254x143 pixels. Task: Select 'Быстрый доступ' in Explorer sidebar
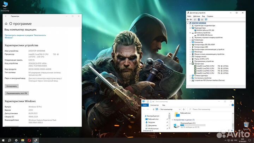[x=152, y=116]
